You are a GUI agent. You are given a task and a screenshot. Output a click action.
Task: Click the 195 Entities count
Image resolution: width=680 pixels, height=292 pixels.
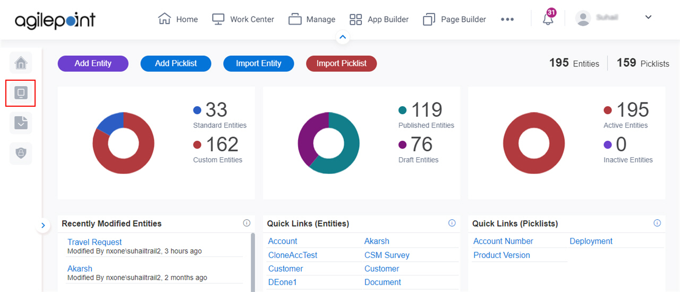click(x=574, y=63)
